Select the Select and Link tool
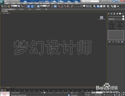The width and height of the screenshot is (125, 96). pyautogui.click(x=2, y=6)
